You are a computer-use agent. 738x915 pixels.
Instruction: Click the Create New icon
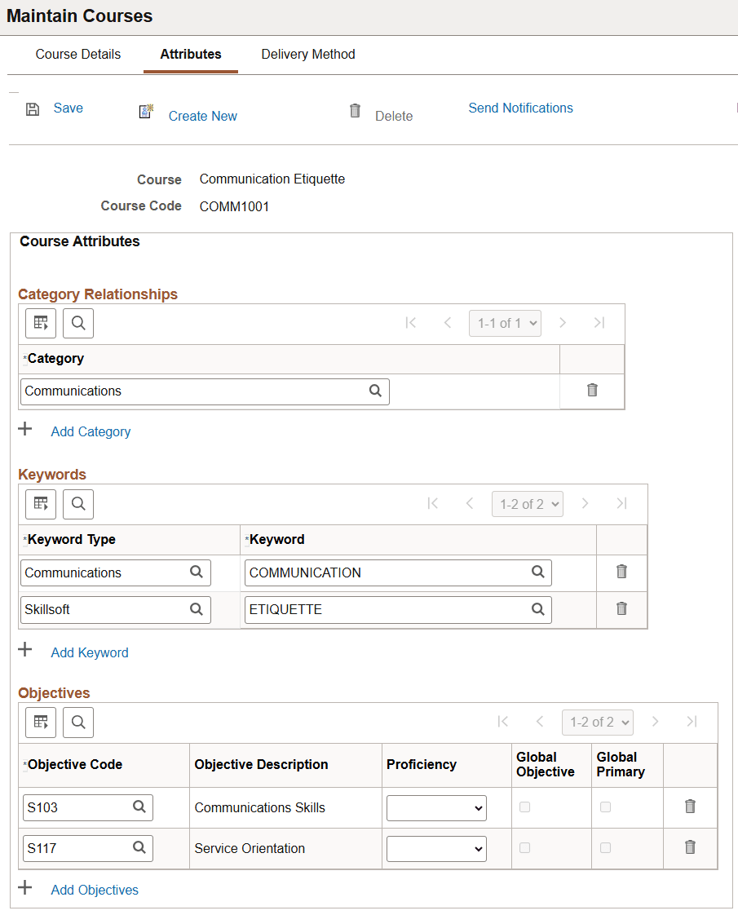coord(145,111)
